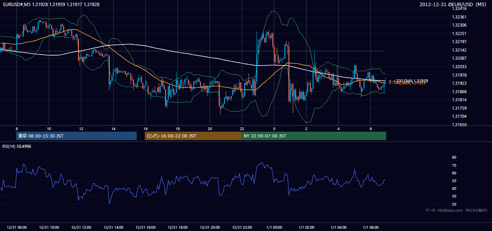Click price axis label 1.32251

click(x=459, y=33)
